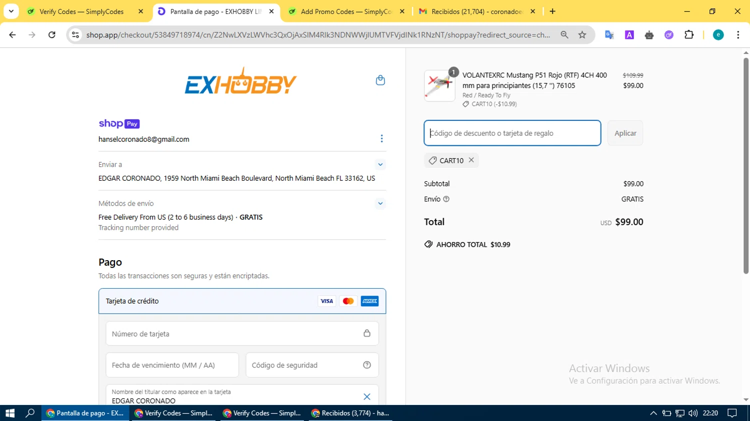Screen dimensions: 750x421
Task: Open the Extensions puzzle menu
Action: tap(689, 34)
